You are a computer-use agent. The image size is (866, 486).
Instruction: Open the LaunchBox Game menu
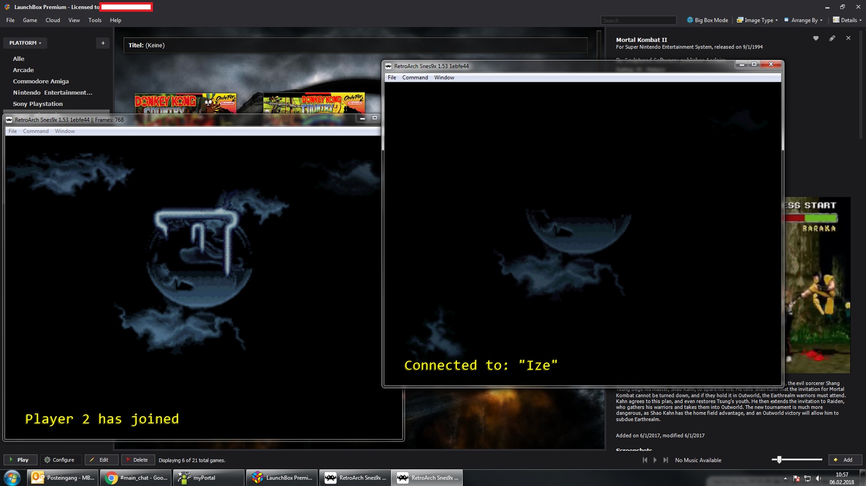coord(30,20)
